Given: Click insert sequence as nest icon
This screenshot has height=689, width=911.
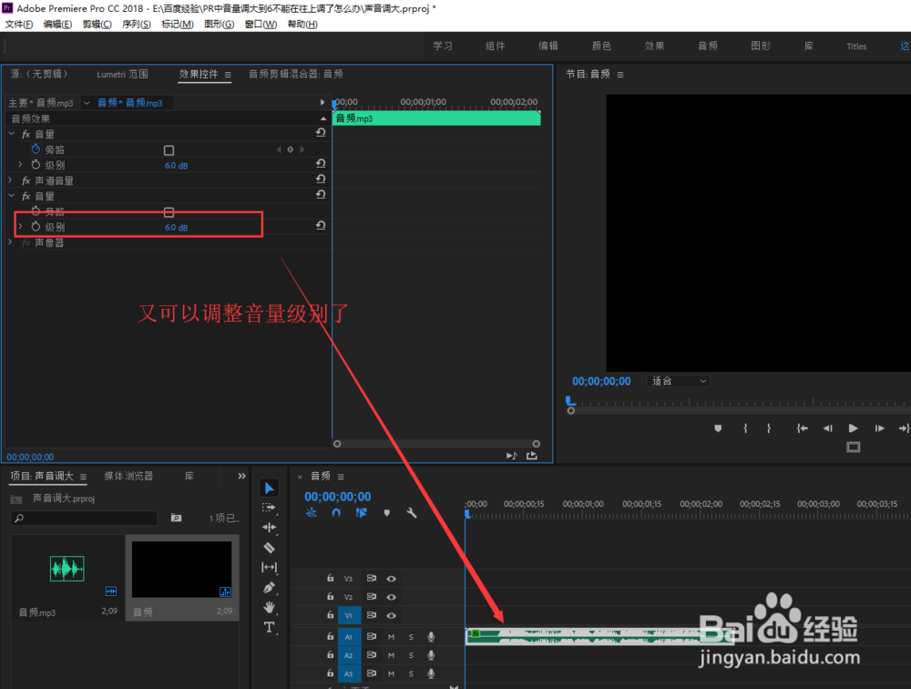Looking at the screenshot, I should pyautogui.click(x=312, y=513).
